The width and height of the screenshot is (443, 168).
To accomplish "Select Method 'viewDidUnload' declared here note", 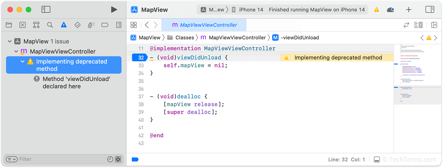I will pyautogui.click(x=73, y=83).
